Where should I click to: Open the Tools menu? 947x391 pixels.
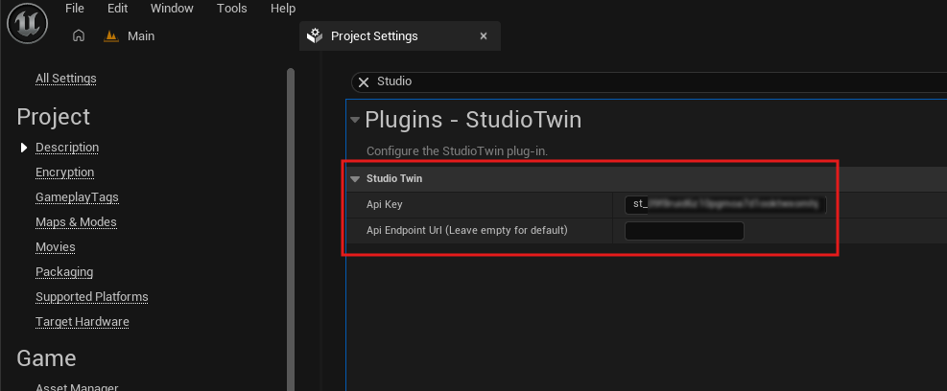pos(232,9)
